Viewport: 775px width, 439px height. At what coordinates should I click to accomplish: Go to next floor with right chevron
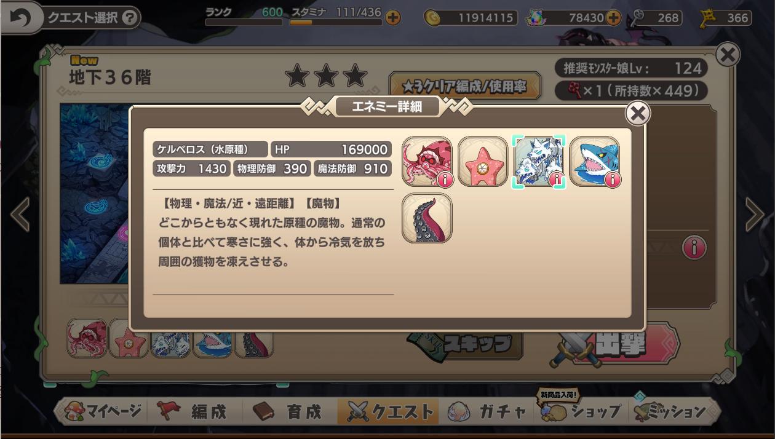755,215
